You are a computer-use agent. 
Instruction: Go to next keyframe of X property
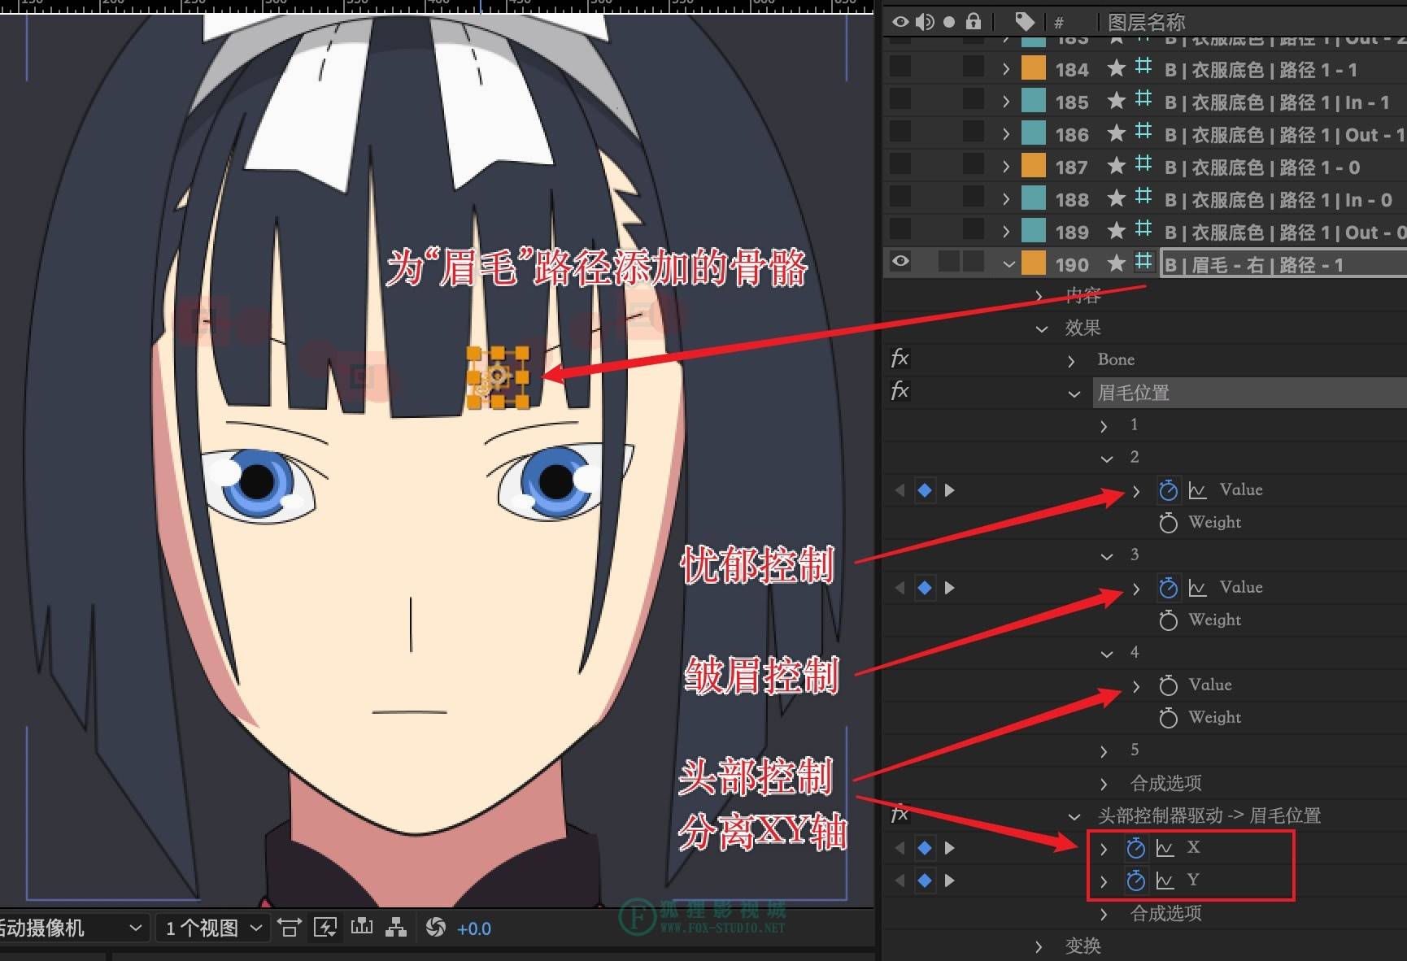(x=949, y=848)
